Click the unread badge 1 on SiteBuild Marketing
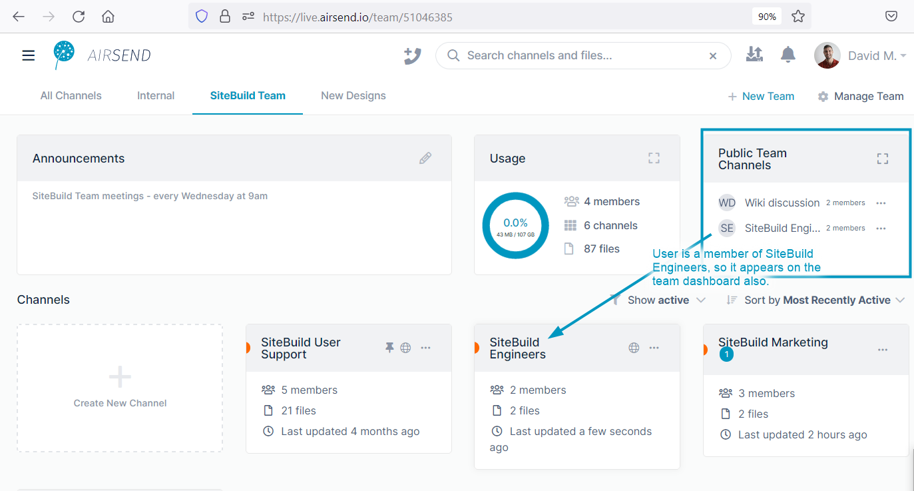Screen dimensions: 914x491 click(x=726, y=355)
